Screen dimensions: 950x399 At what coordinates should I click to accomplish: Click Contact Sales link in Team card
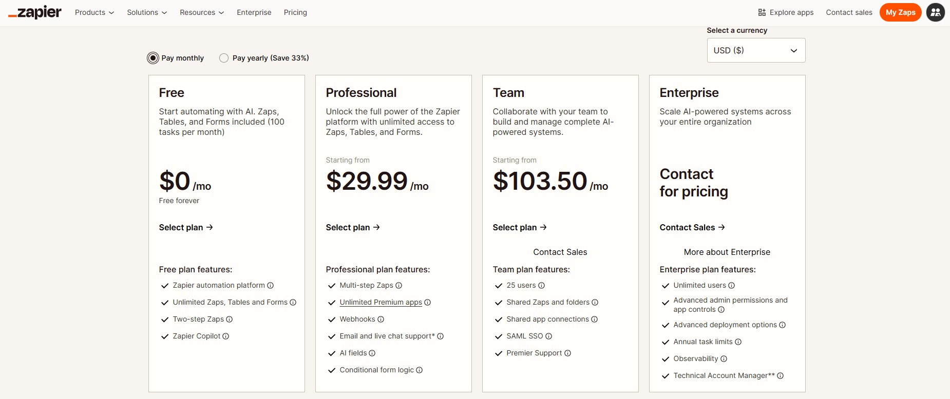[560, 252]
